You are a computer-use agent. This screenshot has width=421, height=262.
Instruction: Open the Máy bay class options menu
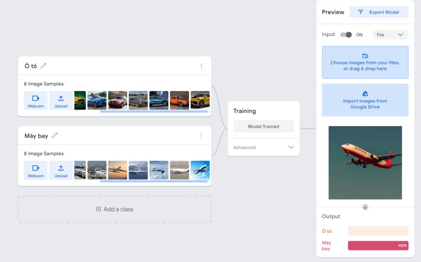click(x=201, y=136)
